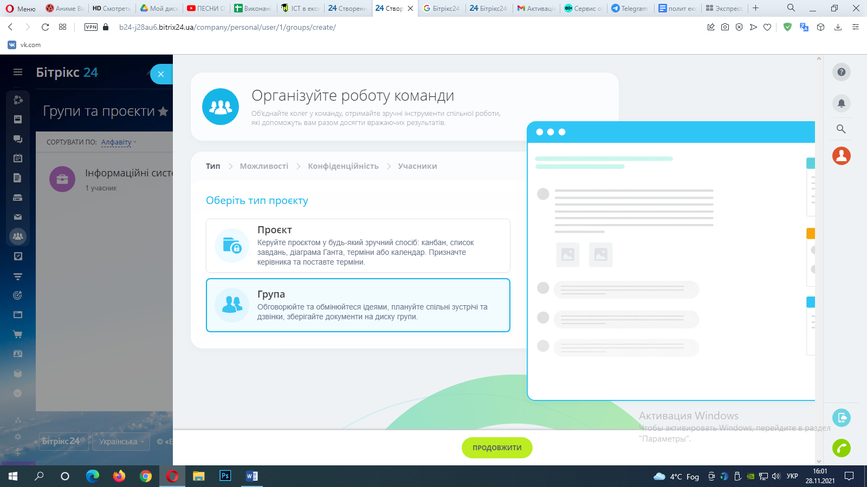
Task: Click the heart bookmark icon in address bar
Action: (767, 27)
